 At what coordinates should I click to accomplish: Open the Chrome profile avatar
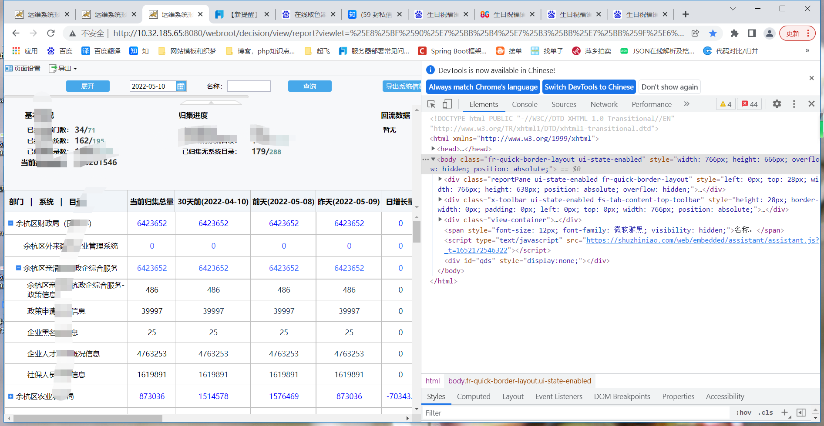coord(769,33)
